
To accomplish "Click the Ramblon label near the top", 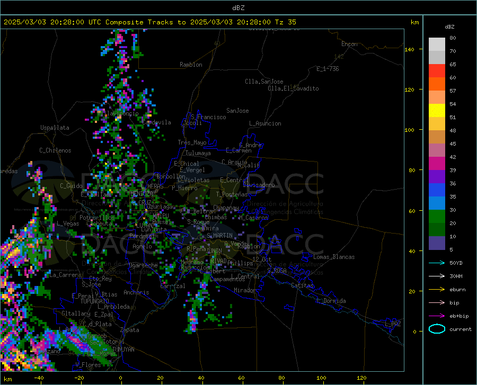I will (191, 65).
